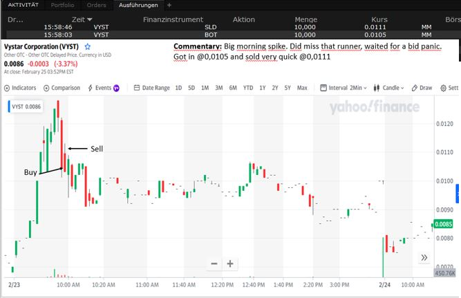
Task: Select the 6M range
Action: [x=233, y=88]
